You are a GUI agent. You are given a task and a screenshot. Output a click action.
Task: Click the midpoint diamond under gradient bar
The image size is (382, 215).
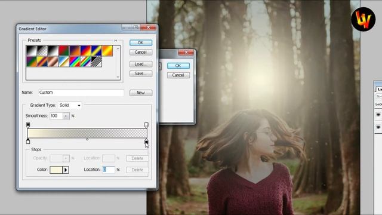(x=87, y=139)
